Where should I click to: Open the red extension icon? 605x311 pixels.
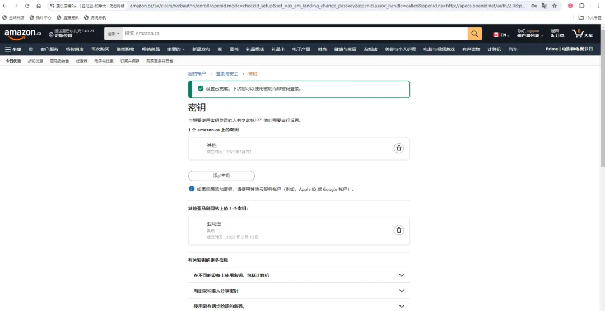click(x=570, y=6)
